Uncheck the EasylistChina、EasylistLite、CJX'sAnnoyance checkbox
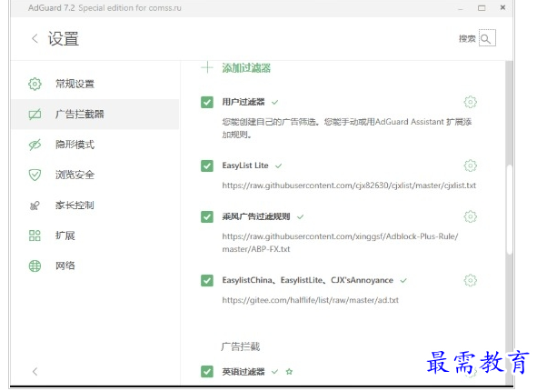Screen dimensions: 537x391 pos(207,280)
